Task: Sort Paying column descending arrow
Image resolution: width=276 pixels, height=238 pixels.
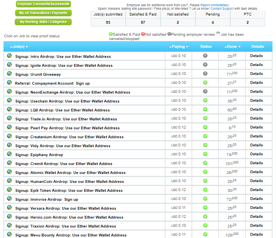Action: pyautogui.click(x=187, y=47)
